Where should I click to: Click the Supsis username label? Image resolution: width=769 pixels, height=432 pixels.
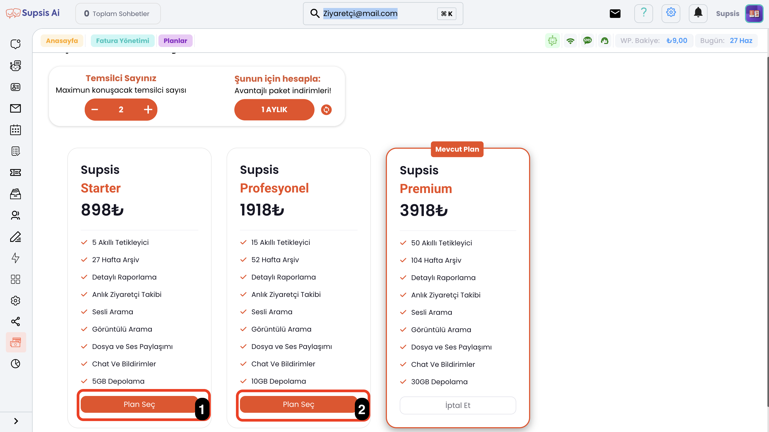point(728,13)
